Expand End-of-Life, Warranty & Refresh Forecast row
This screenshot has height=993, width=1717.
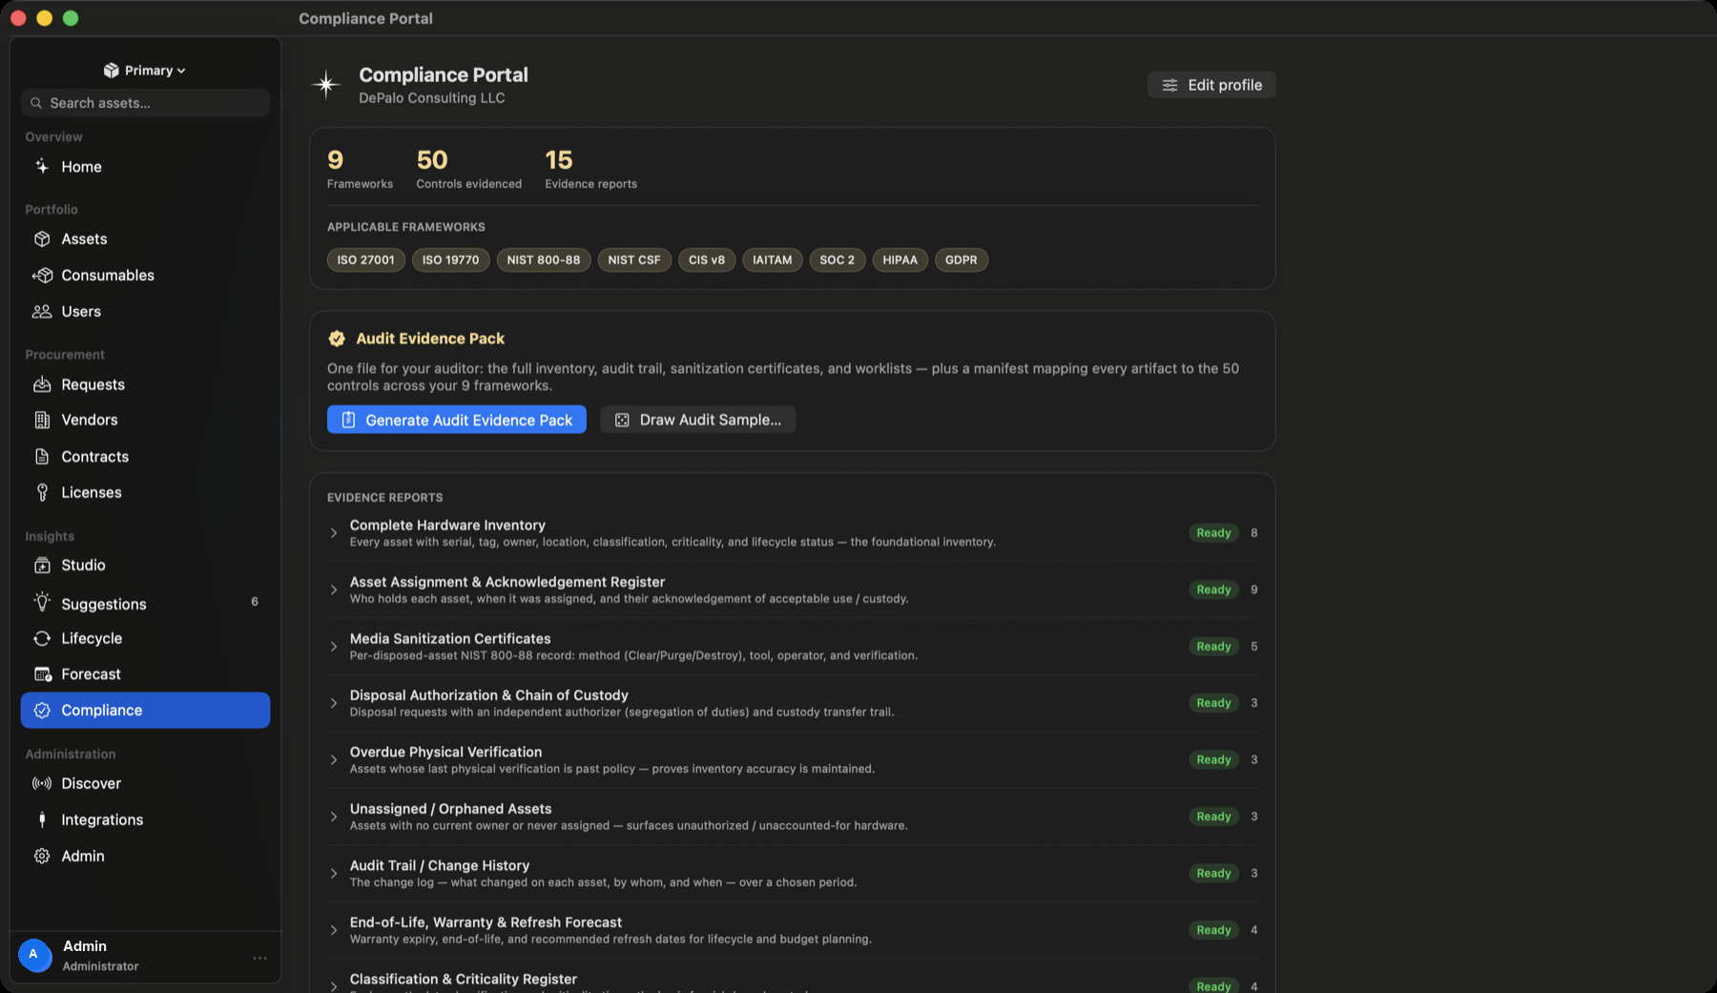click(x=333, y=930)
